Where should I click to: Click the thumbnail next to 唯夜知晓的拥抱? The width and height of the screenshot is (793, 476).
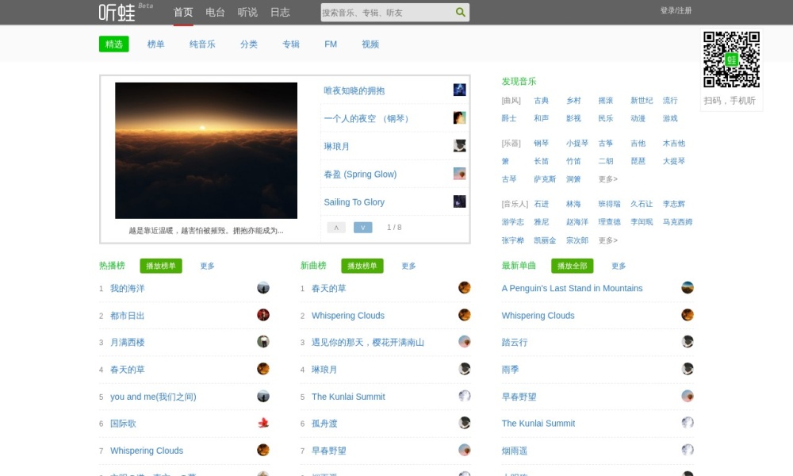[459, 90]
